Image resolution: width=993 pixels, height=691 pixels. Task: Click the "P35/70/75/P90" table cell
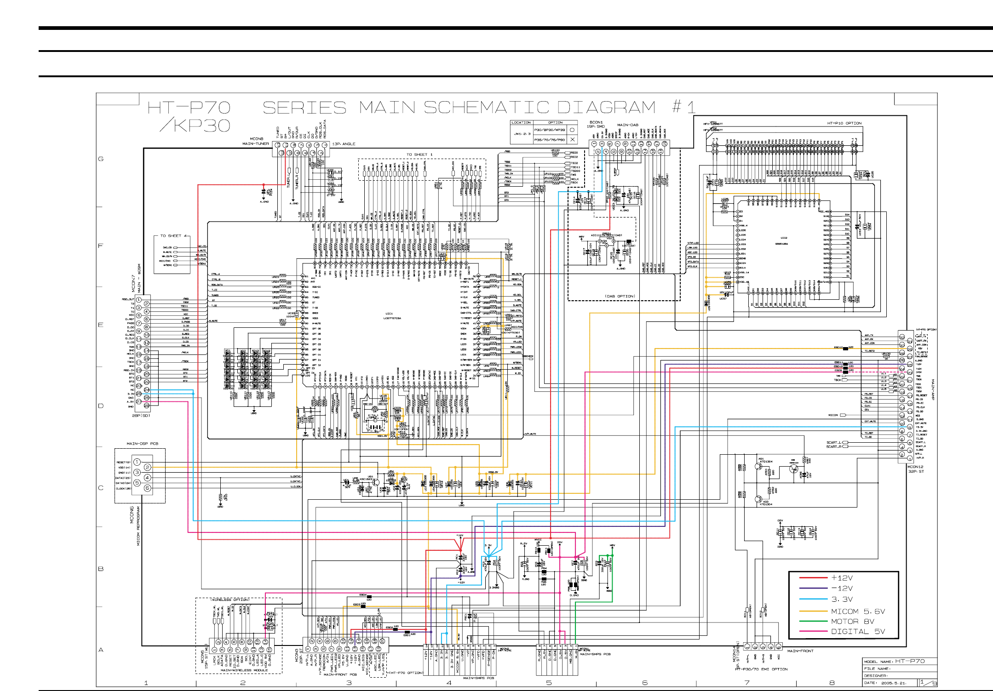(x=550, y=140)
